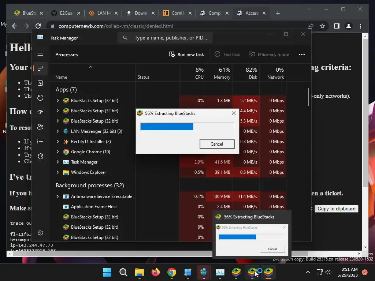Expand Task Manager process row
The height and width of the screenshot is (281, 375).
pos(57,162)
